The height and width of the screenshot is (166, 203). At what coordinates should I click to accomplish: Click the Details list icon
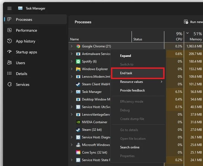tap(9, 74)
